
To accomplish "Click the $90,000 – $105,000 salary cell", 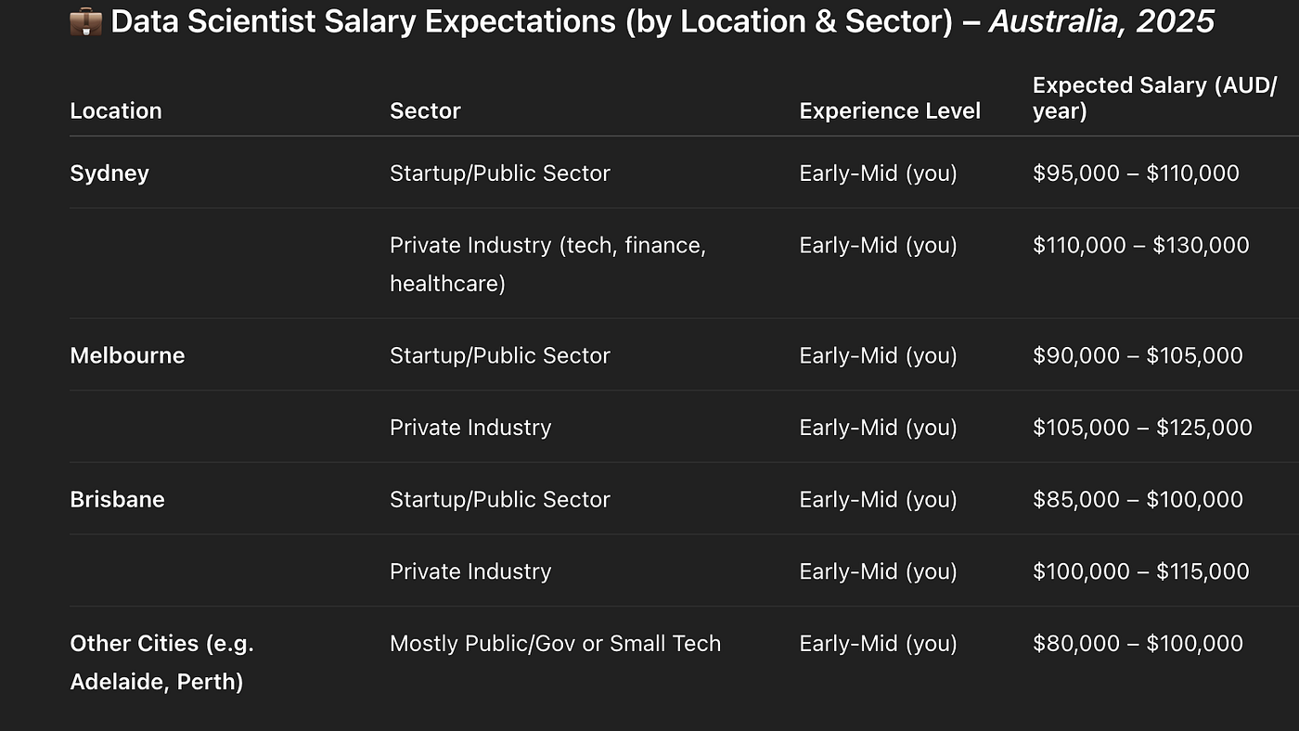I will [x=1138, y=355].
